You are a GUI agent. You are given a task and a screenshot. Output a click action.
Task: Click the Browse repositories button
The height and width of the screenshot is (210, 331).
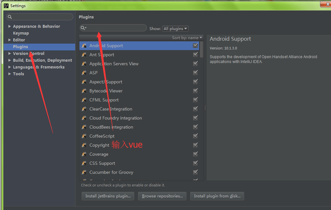pos(162,196)
